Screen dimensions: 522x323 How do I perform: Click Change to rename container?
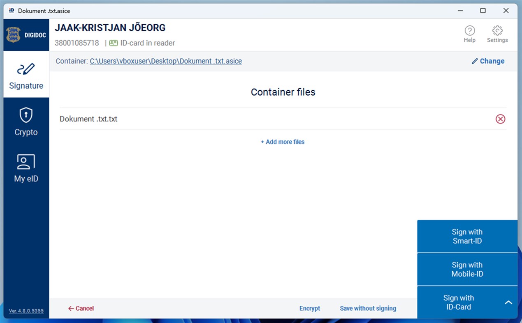[x=488, y=61]
